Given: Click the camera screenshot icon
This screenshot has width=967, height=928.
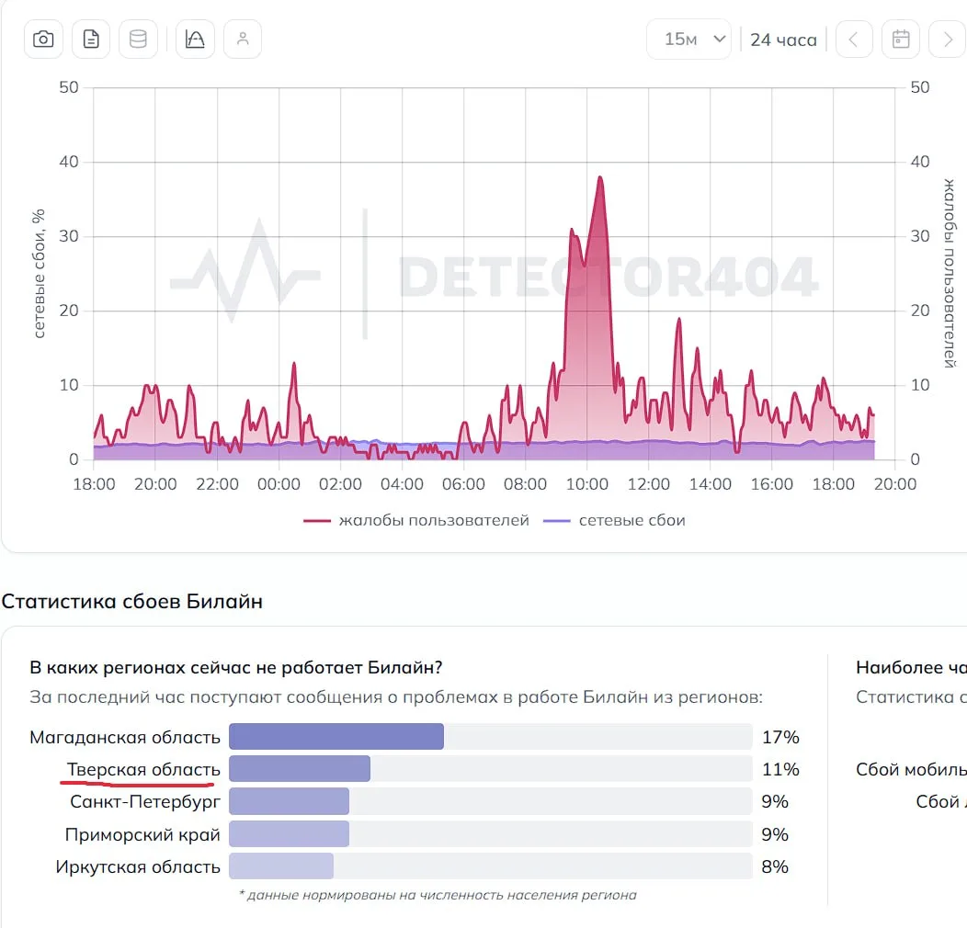Looking at the screenshot, I should (43, 40).
